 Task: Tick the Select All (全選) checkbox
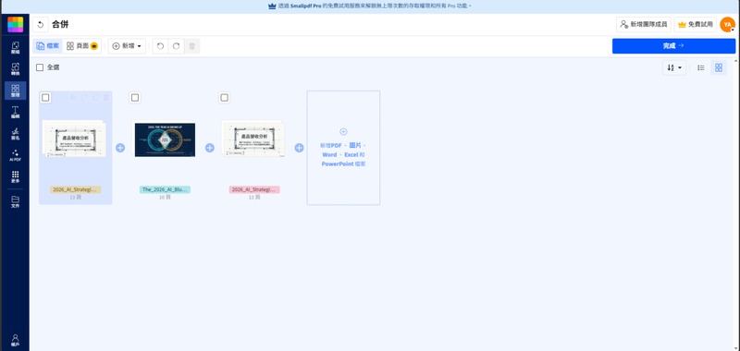pyautogui.click(x=40, y=67)
